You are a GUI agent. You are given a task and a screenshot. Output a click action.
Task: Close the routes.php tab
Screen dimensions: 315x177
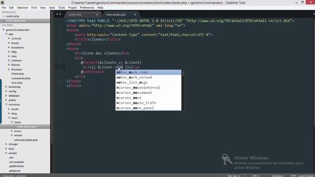97,15
